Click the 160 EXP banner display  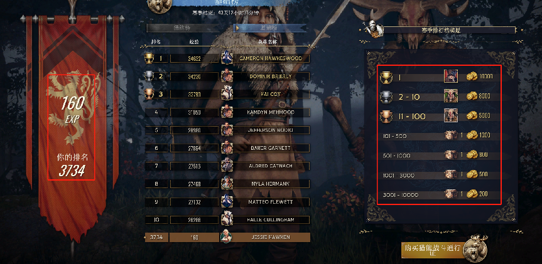[x=73, y=110]
